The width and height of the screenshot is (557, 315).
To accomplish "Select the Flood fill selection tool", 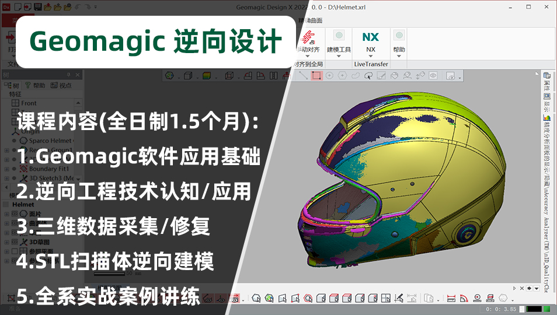I will tap(394, 76).
